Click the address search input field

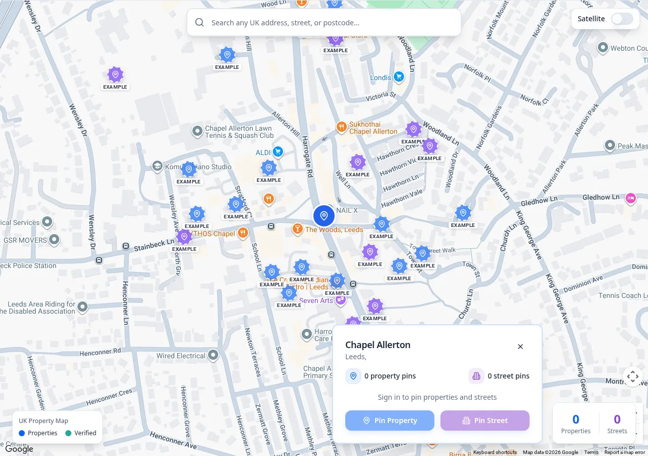[x=324, y=22]
